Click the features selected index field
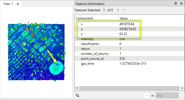The width and height of the screenshot is (185, 100). 104,10
